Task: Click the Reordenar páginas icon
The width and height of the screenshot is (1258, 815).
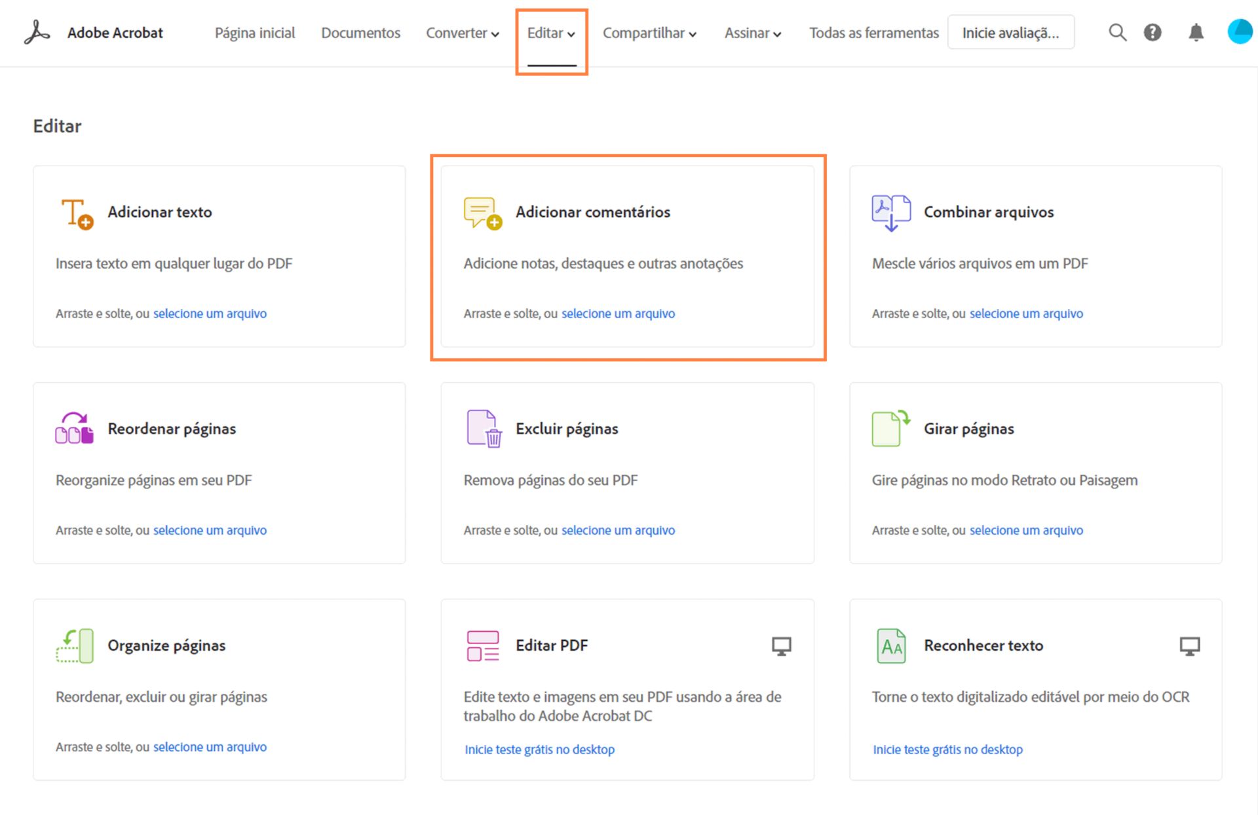Action: coord(74,428)
